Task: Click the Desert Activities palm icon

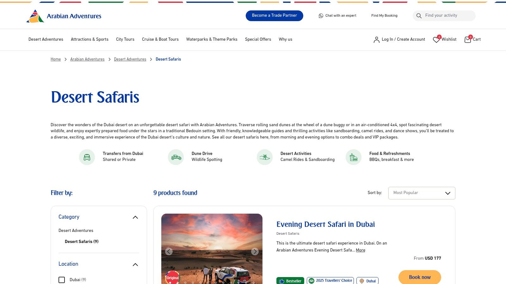Action: tap(264, 157)
